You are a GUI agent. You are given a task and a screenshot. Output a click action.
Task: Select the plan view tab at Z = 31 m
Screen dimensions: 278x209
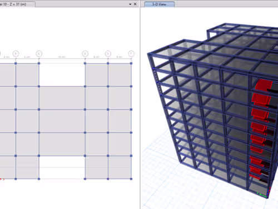tap(17, 4)
